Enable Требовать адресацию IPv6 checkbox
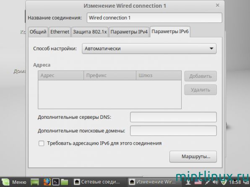 (41, 143)
